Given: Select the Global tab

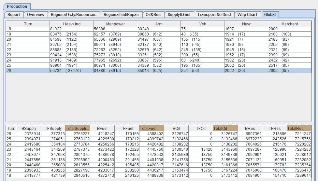Looking at the screenshot, I should click(x=270, y=15).
